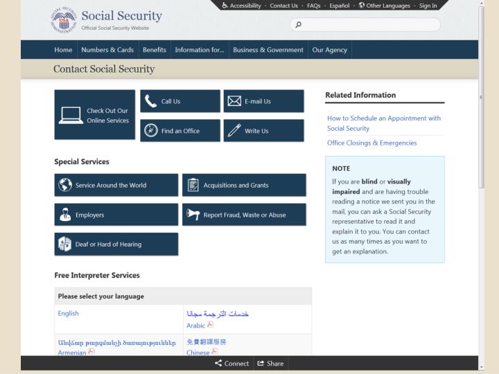Click the globe icon beside Other Languages
Image resolution: width=499 pixels, height=374 pixels.
tap(362, 5)
